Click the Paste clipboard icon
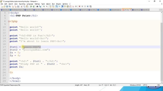 (27, 6)
